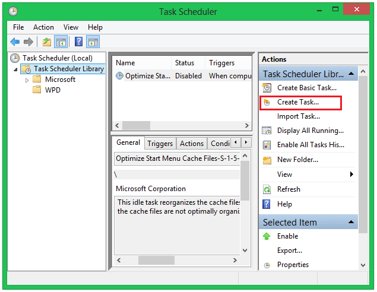The image size is (377, 292).
Task: Click the New Folder icon
Action: (267, 160)
